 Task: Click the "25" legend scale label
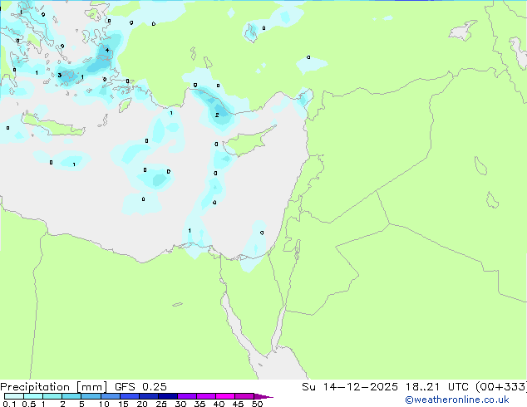coord(161,404)
